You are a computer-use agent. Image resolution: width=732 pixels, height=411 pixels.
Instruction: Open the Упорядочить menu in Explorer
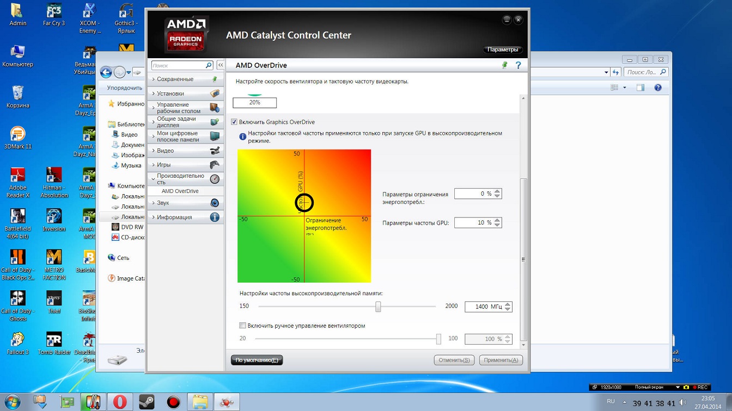[125, 88]
